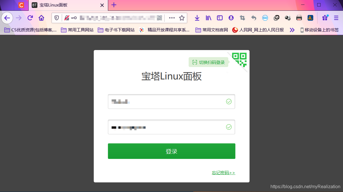Open the blue chart extension icon
The width and height of the screenshot is (343, 192).
click(310, 18)
